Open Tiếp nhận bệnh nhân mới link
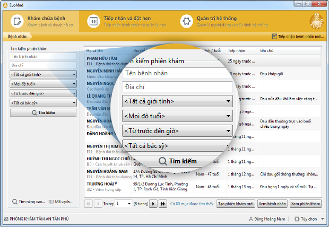 click(x=298, y=37)
